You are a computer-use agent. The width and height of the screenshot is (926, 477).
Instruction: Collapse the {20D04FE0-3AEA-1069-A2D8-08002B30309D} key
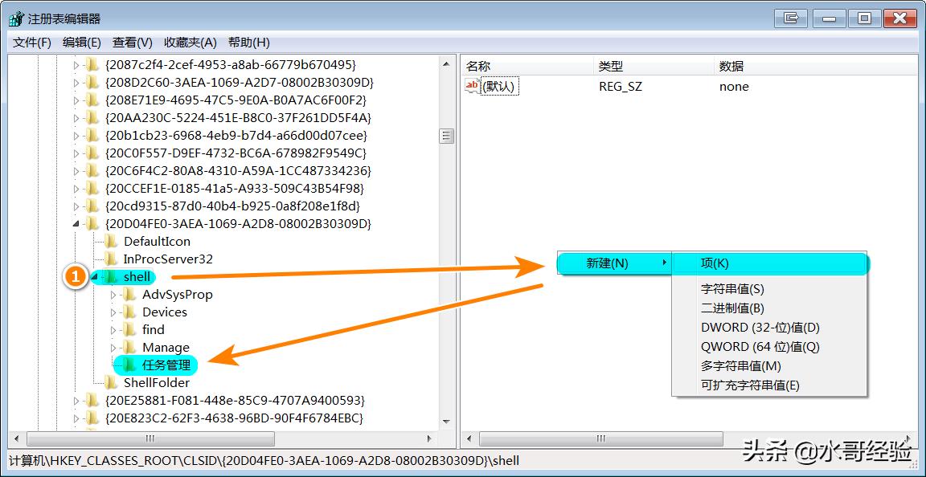[x=76, y=224]
